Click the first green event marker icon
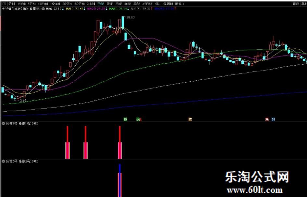 click(x=126, y=119)
